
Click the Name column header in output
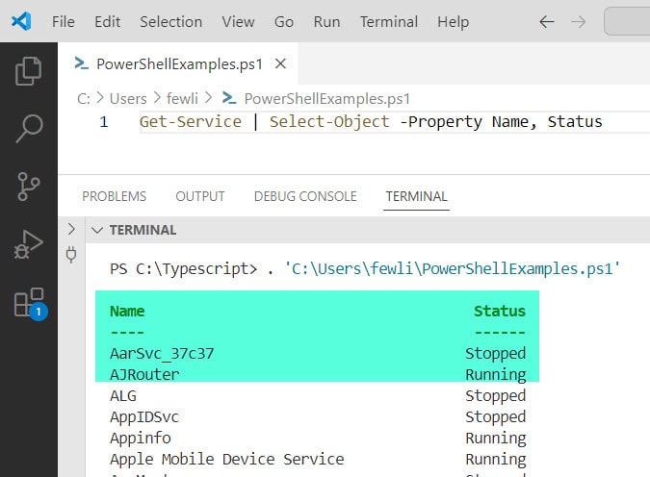[127, 311]
